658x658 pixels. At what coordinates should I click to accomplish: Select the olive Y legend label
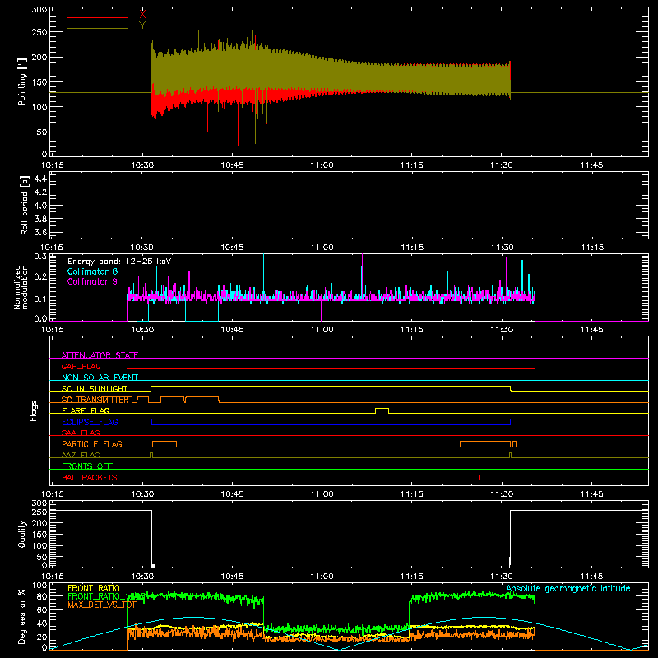click(142, 25)
